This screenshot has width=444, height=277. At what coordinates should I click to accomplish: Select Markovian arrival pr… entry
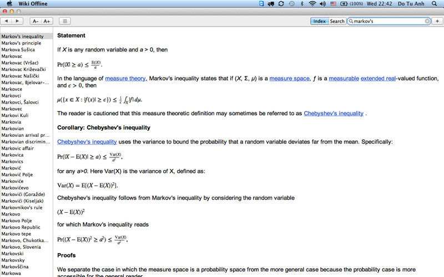pyautogui.click(x=26, y=135)
